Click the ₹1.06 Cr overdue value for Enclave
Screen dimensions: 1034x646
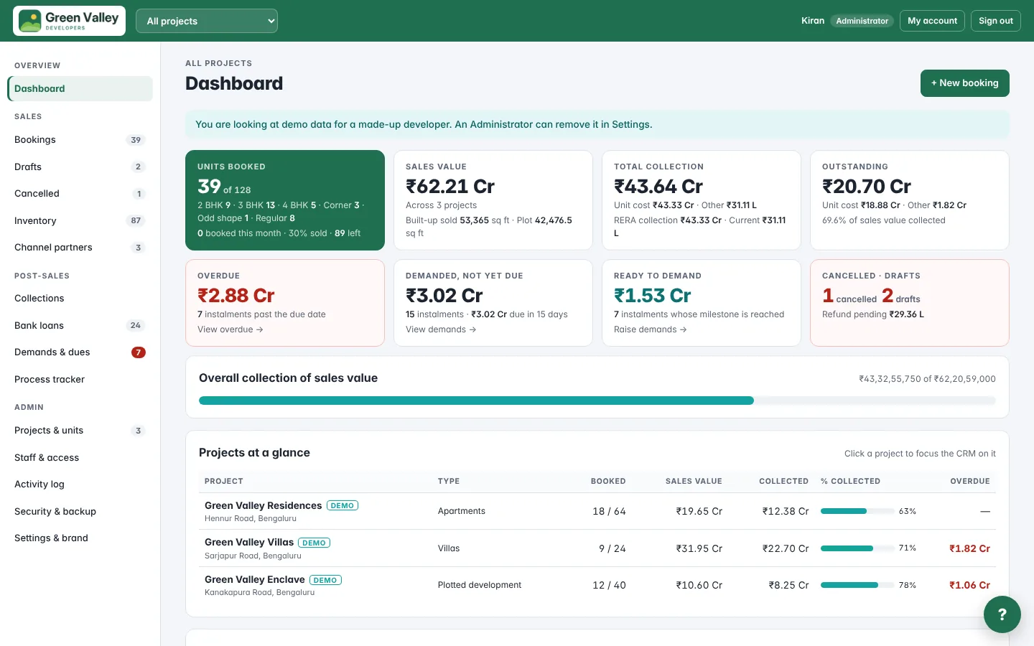[x=969, y=585]
